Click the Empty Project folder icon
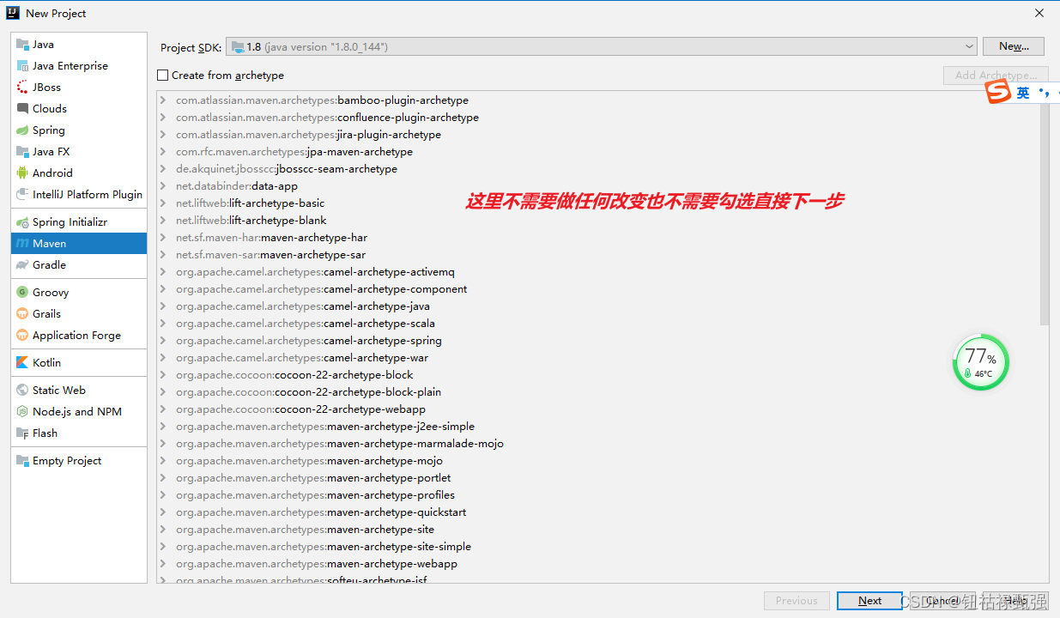This screenshot has height=618, width=1060. (x=23, y=461)
